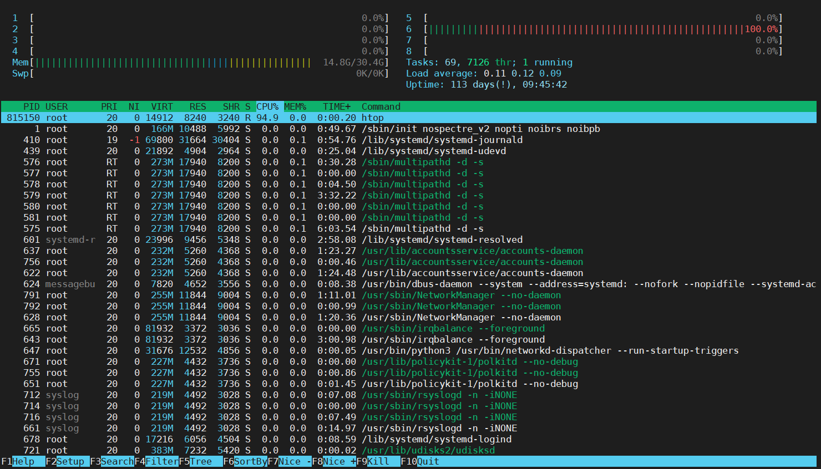Click memory value 14.8G/30.4G
The width and height of the screenshot is (821, 469).
coord(353,62)
